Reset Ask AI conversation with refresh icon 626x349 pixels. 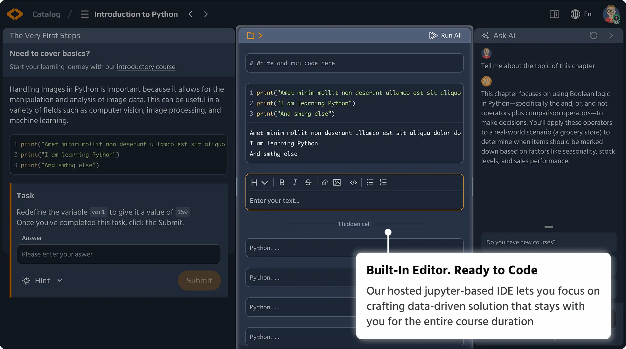[594, 35]
